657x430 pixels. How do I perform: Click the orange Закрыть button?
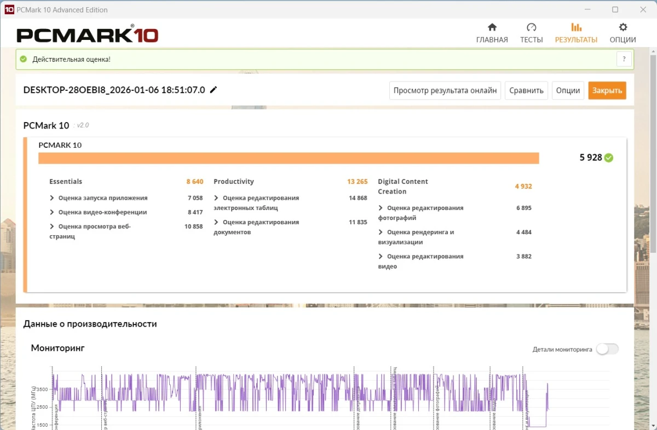pos(607,90)
